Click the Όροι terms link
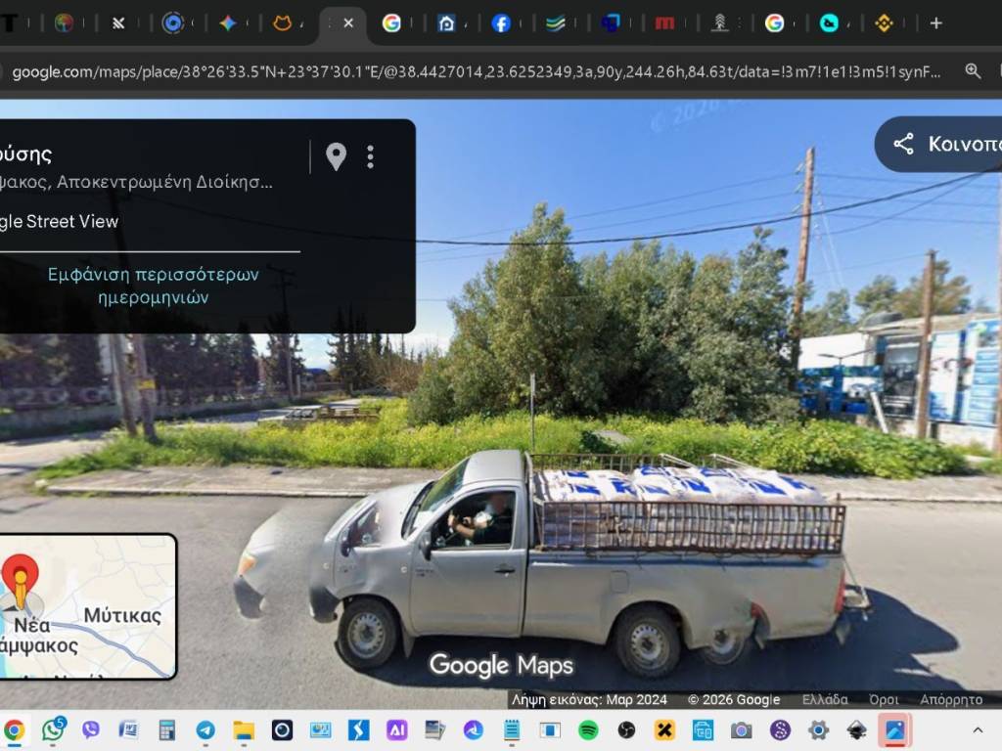 point(884,699)
